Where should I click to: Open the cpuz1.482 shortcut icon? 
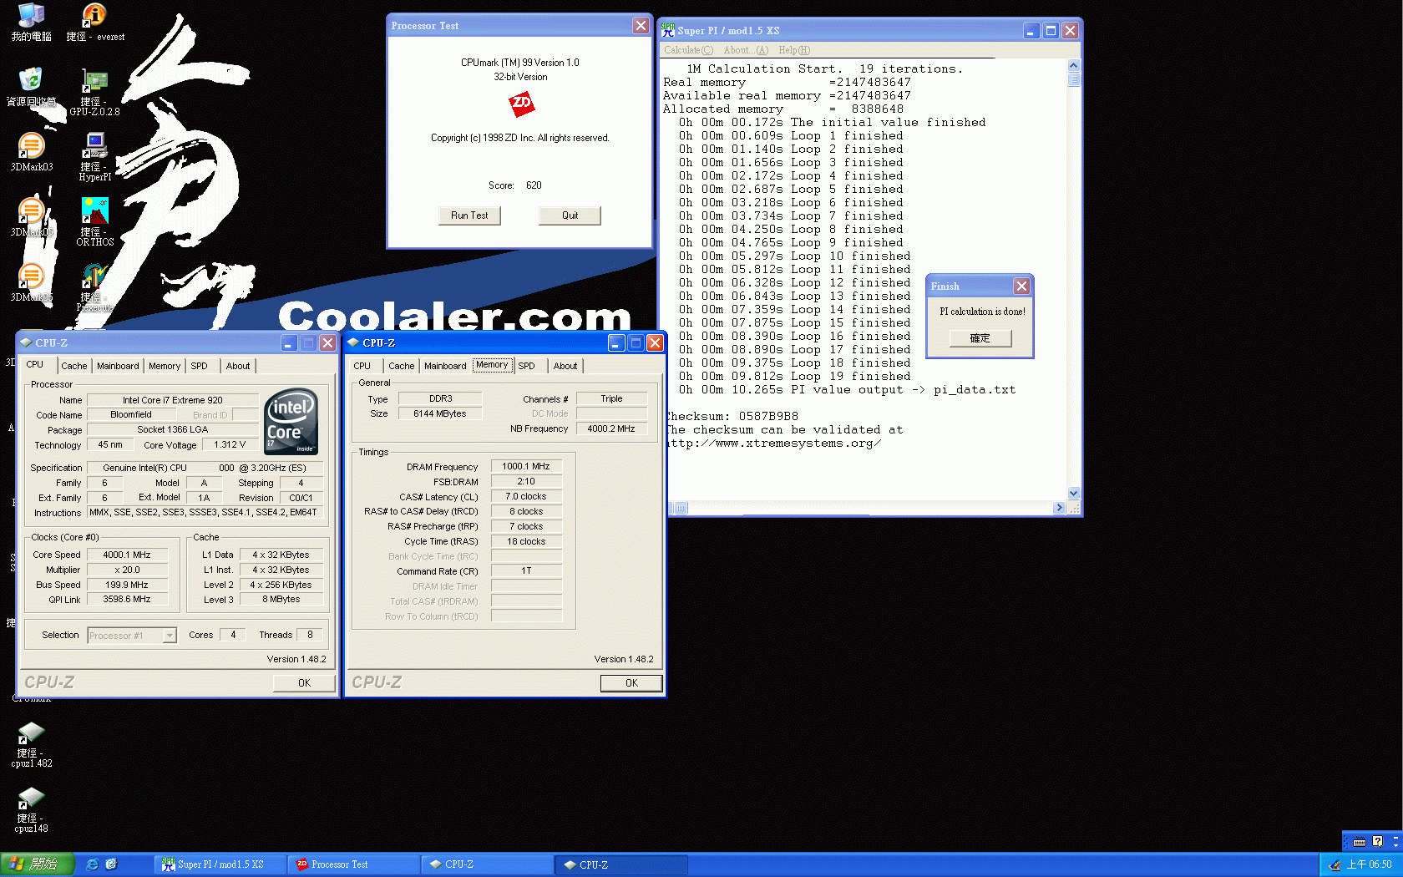click(31, 733)
